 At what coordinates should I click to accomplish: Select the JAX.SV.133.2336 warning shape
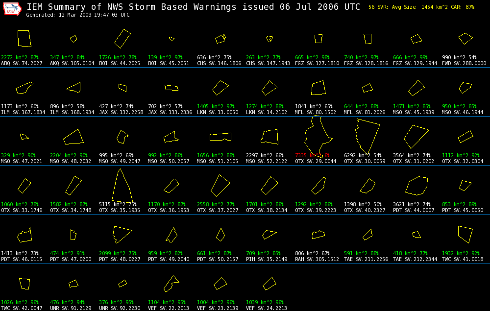171,88
